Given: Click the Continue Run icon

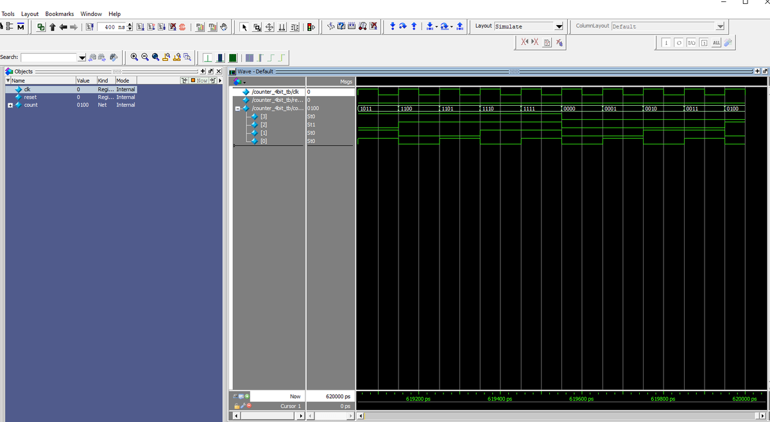Looking at the screenshot, I should 150,27.
